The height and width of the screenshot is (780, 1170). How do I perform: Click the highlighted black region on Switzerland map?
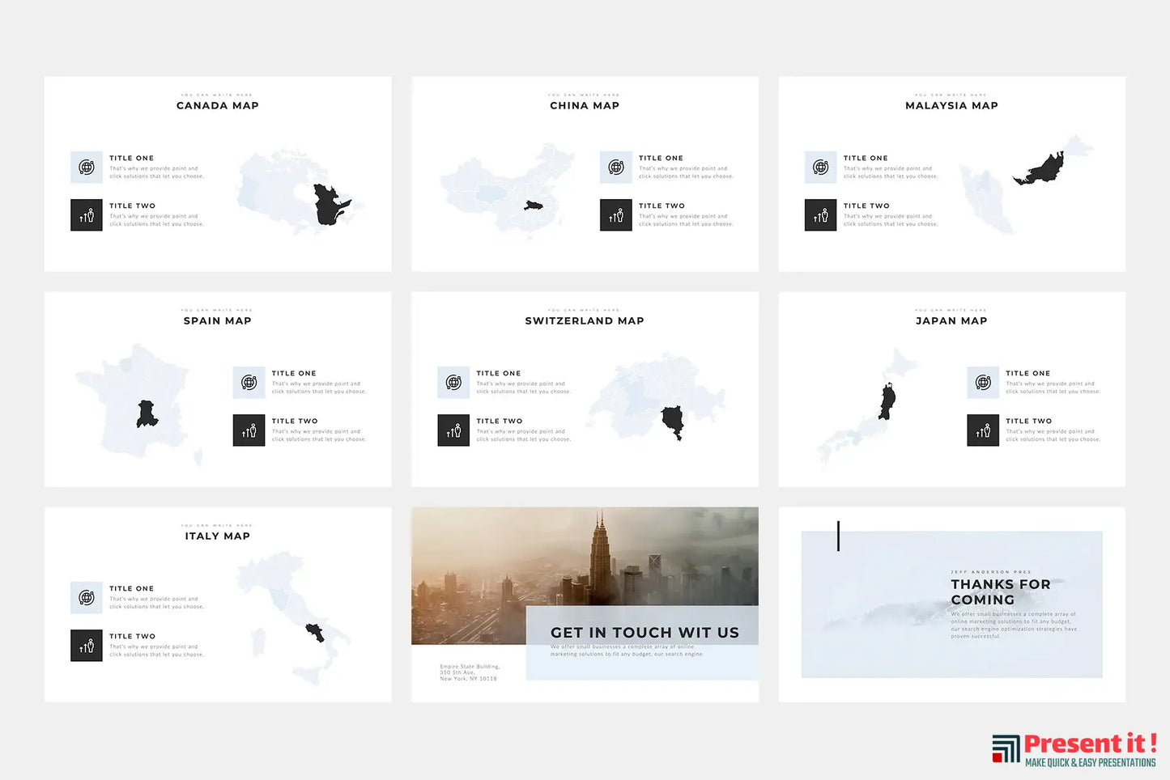pyautogui.click(x=673, y=422)
